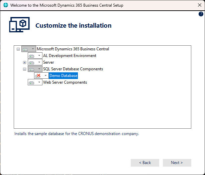Select the Demo Database tree item

coord(64,76)
